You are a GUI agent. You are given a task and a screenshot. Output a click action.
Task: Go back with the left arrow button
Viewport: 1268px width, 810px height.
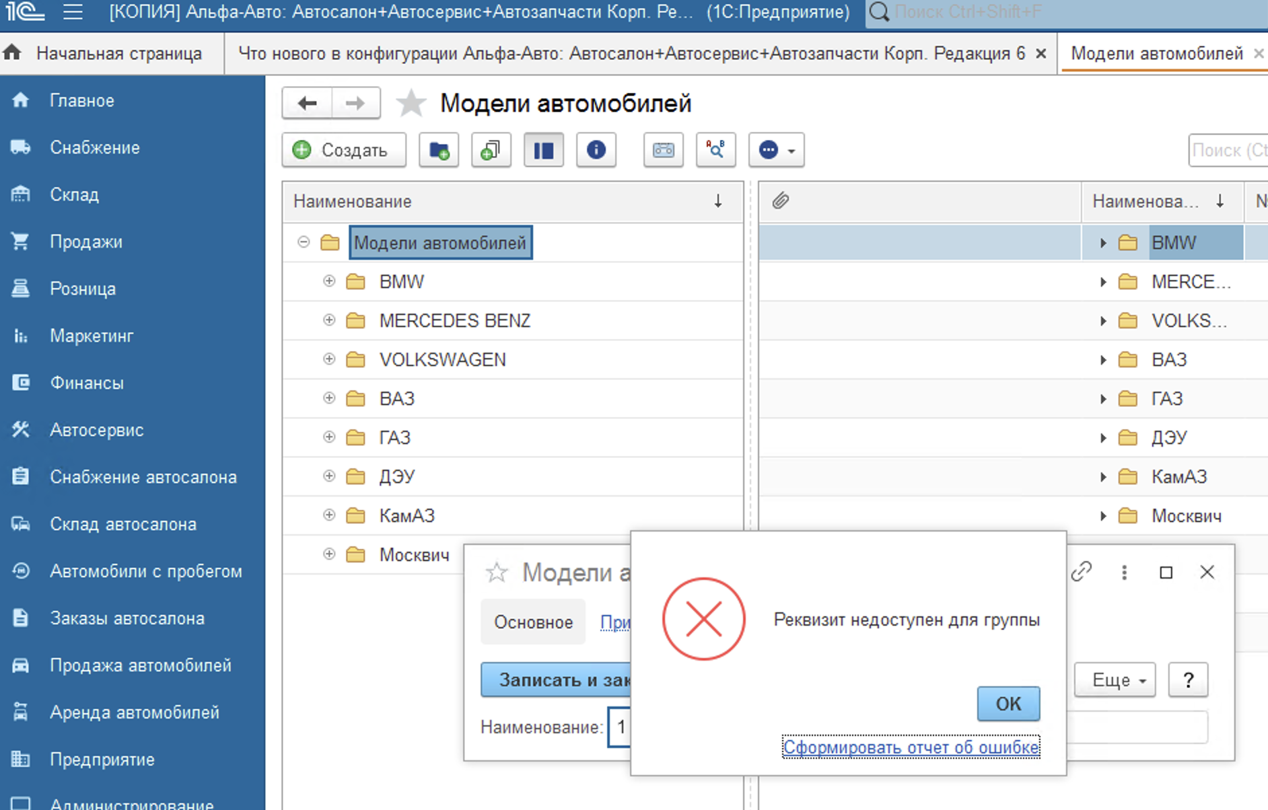pos(307,103)
